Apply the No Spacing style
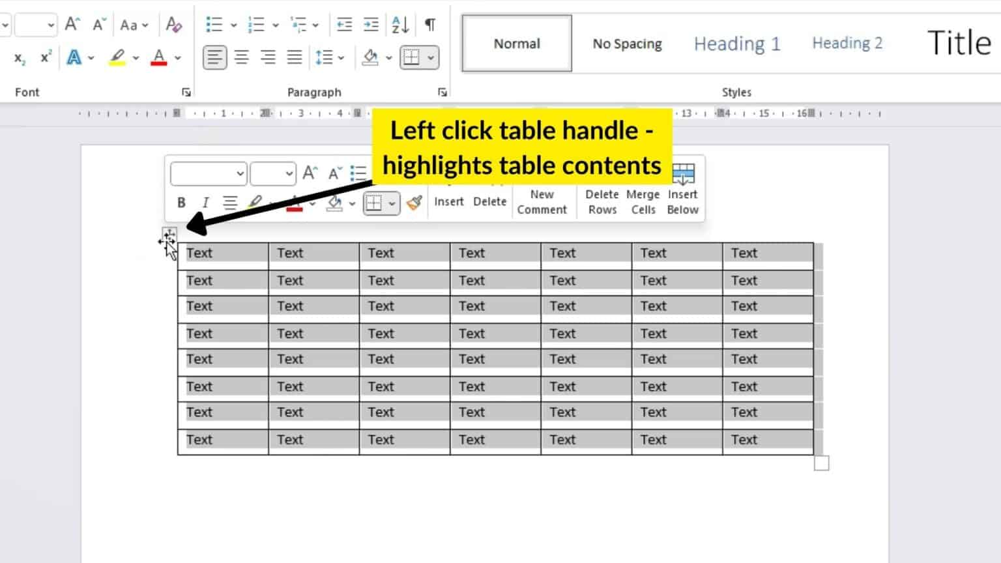 [x=626, y=43]
